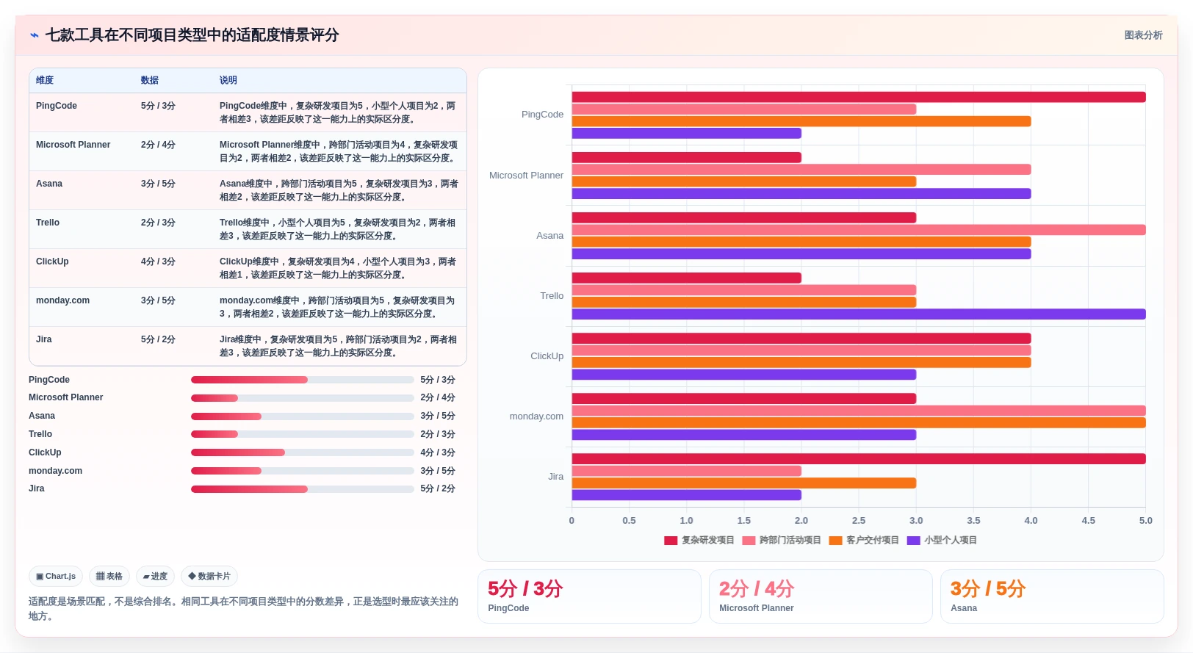Click the 说明 column header

[x=228, y=80]
